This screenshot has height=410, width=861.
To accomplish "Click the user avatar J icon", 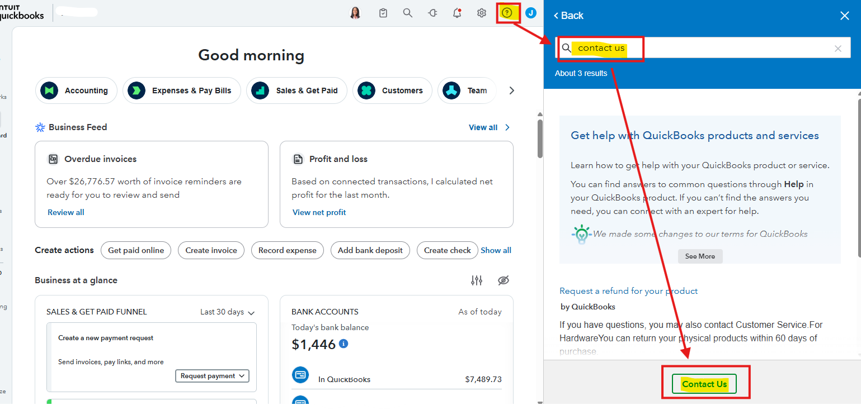I will tap(531, 13).
